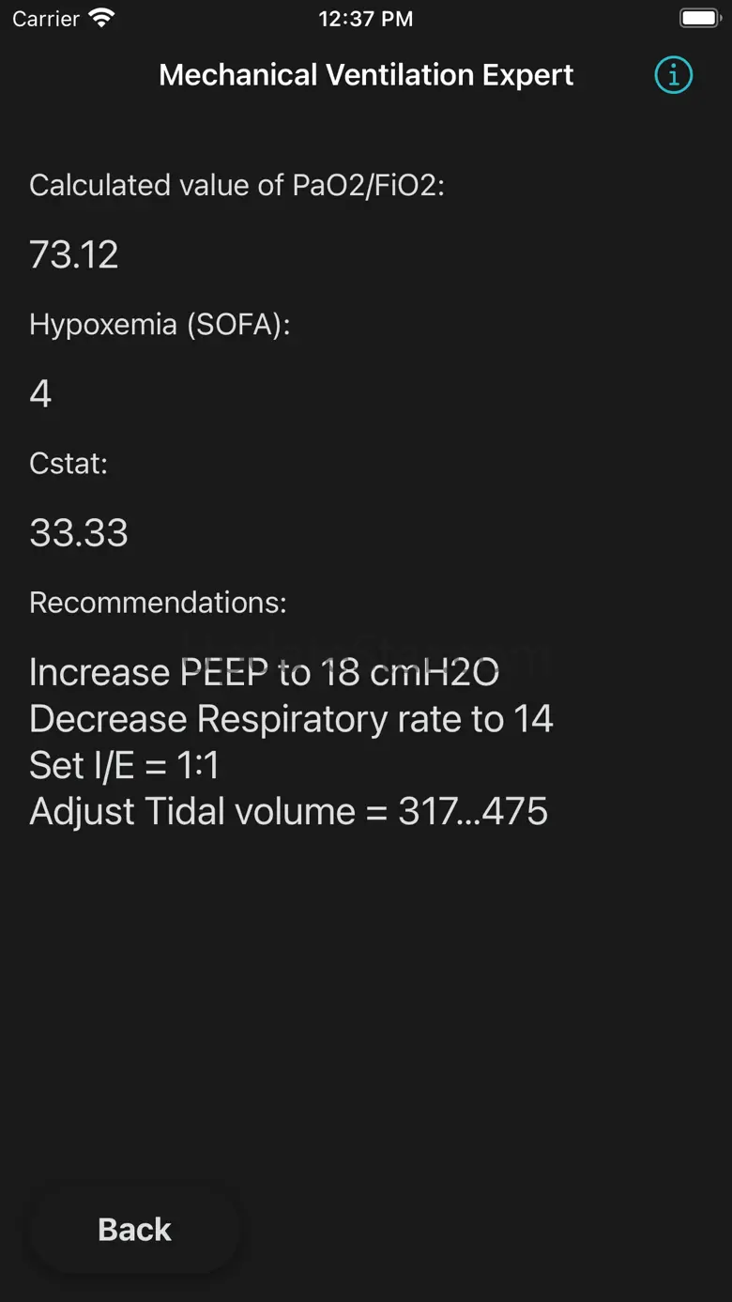Open the info icon in the header

[673, 75]
